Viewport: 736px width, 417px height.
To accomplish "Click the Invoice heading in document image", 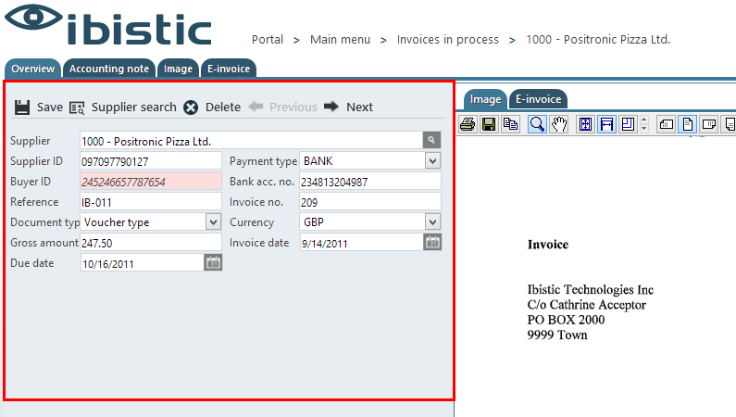I will 548,245.
